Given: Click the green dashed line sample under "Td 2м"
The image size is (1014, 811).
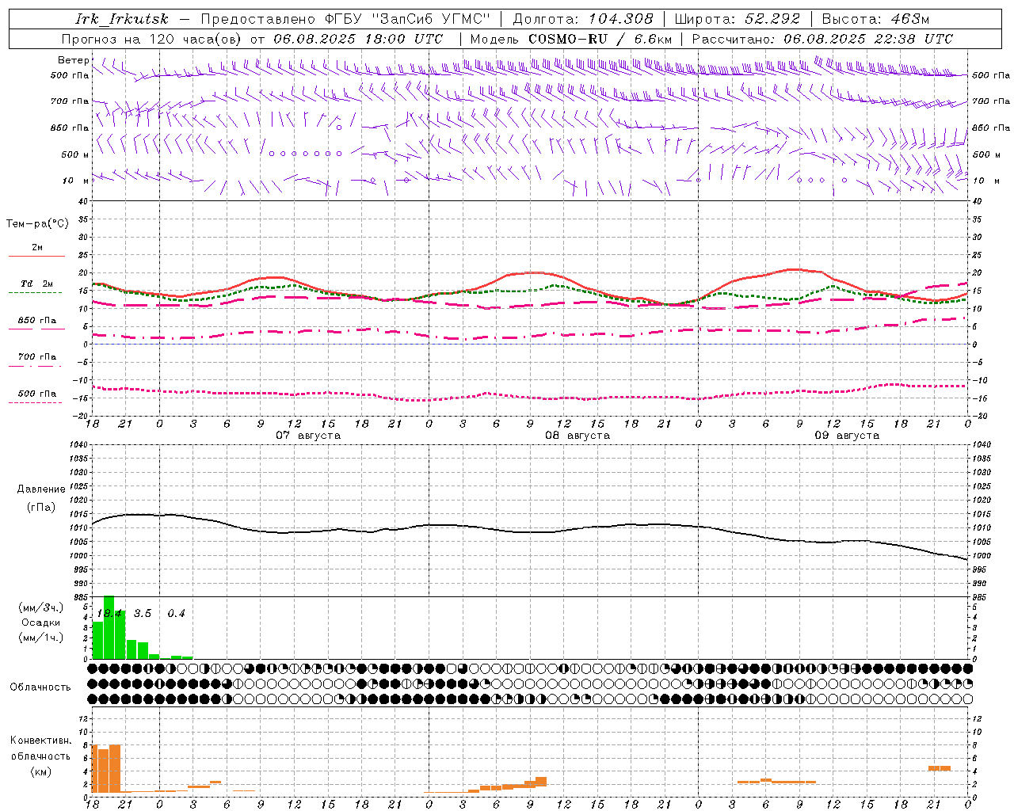Looking at the screenshot, I should [x=35, y=293].
